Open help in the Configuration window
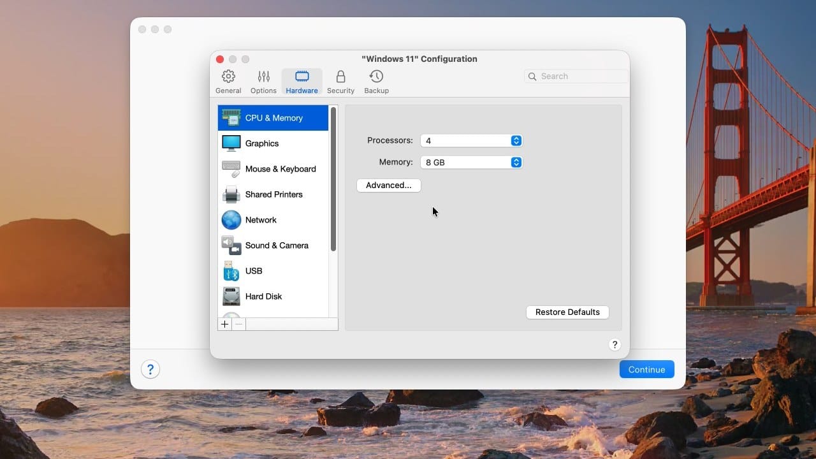816x459 pixels. click(x=615, y=344)
